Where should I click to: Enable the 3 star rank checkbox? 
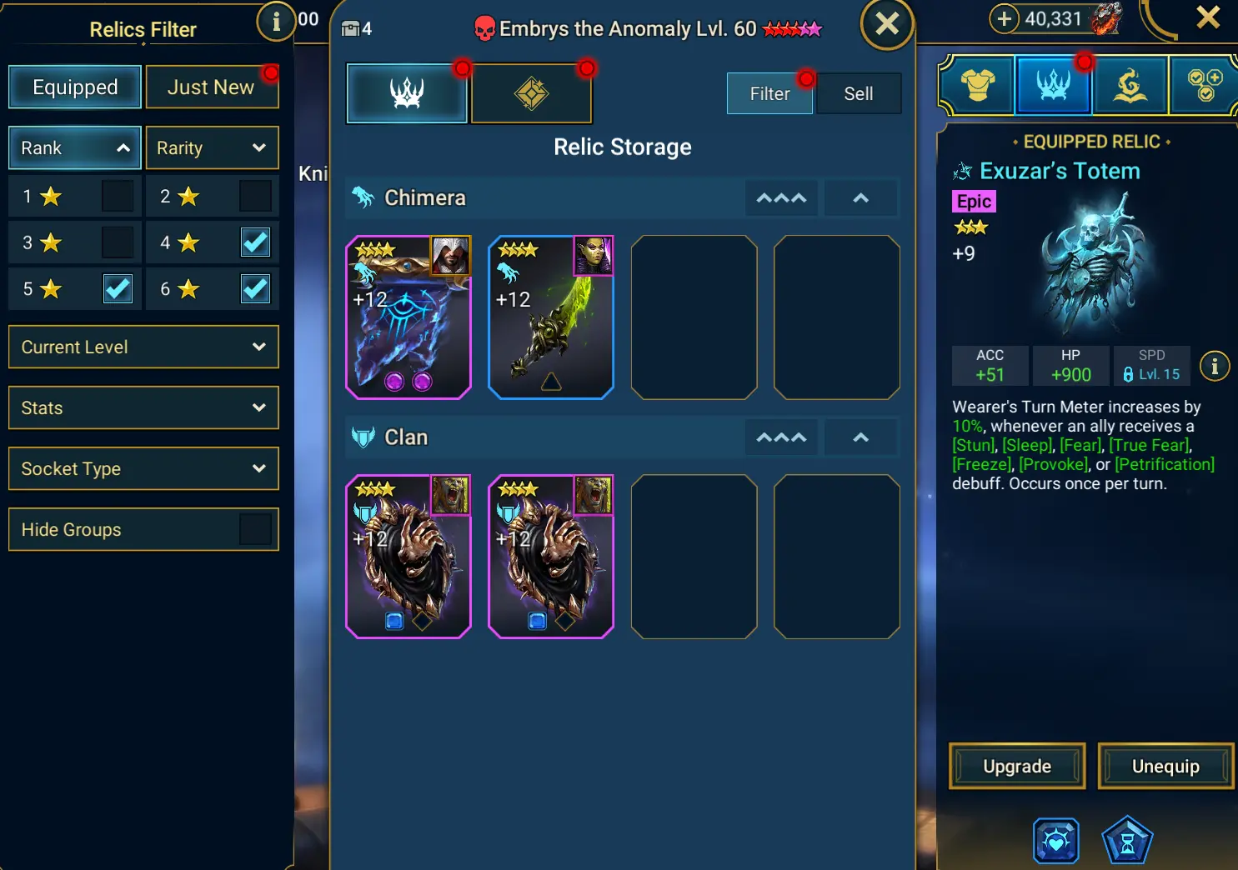pos(118,242)
